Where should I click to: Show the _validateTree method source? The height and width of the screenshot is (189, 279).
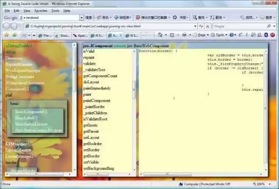(x=94, y=70)
